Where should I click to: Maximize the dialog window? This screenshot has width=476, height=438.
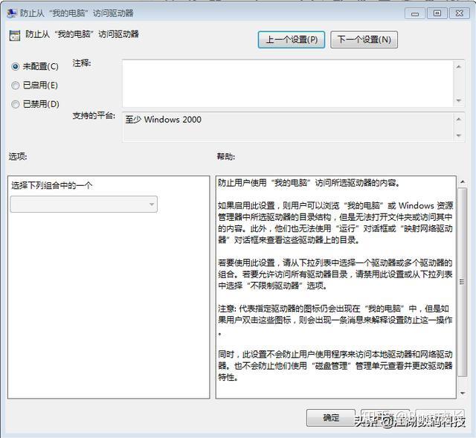point(437,13)
